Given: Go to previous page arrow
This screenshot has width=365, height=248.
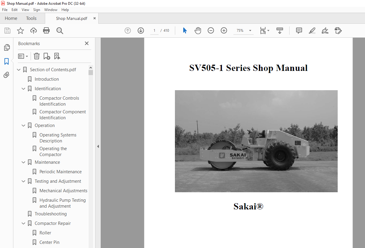Looking at the screenshot, I should (128, 31).
